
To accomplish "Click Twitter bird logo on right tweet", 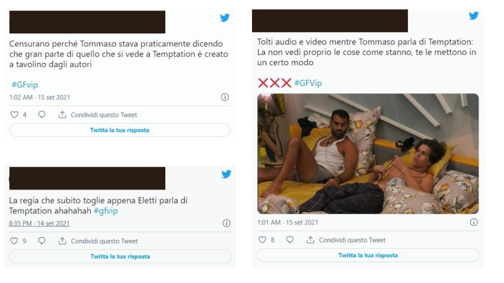I will pos(473,16).
